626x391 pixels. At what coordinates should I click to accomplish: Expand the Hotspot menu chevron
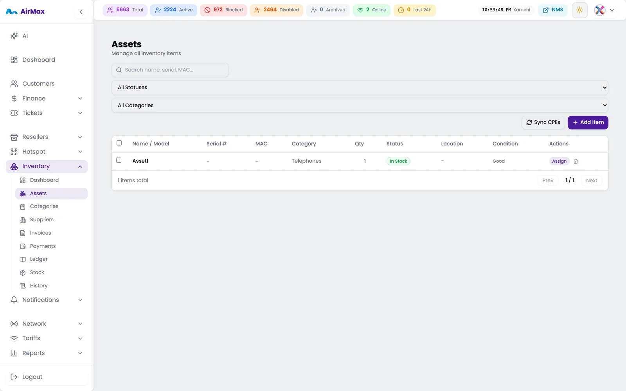pyautogui.click(x=80, y=152)
